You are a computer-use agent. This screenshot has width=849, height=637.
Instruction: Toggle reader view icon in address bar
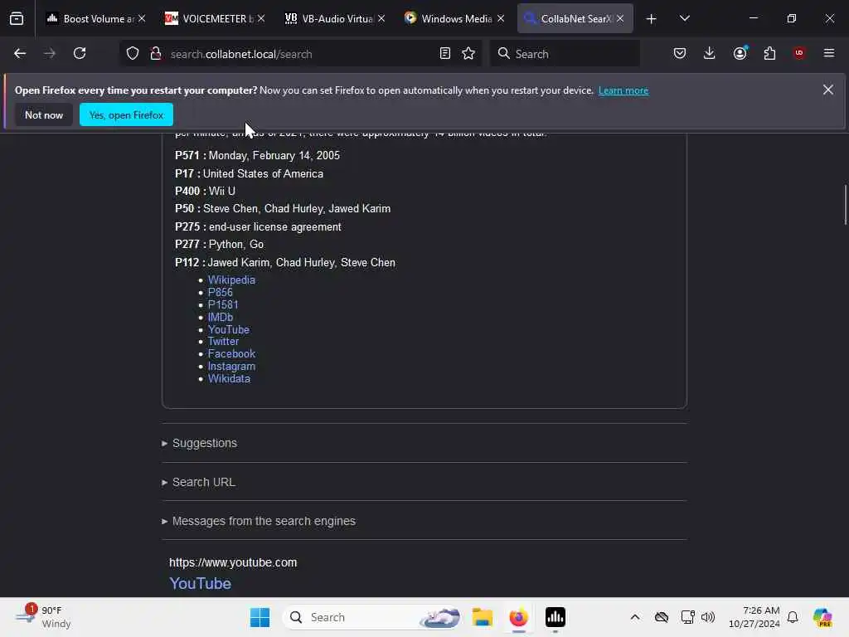445,53
